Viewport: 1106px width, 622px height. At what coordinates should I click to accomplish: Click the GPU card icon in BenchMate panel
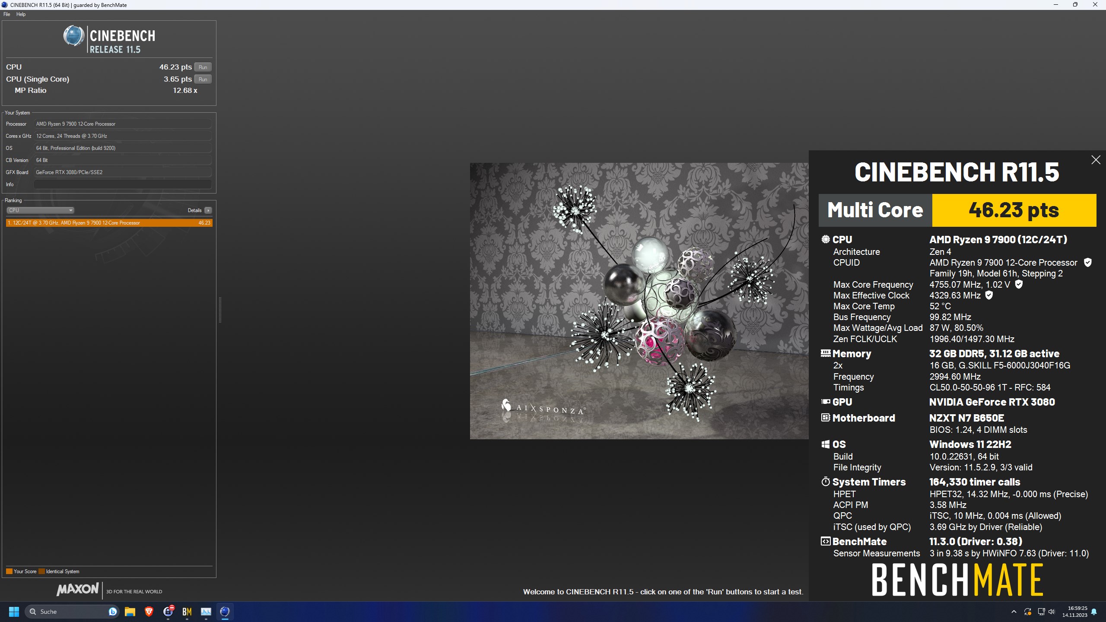pos(826,402)
